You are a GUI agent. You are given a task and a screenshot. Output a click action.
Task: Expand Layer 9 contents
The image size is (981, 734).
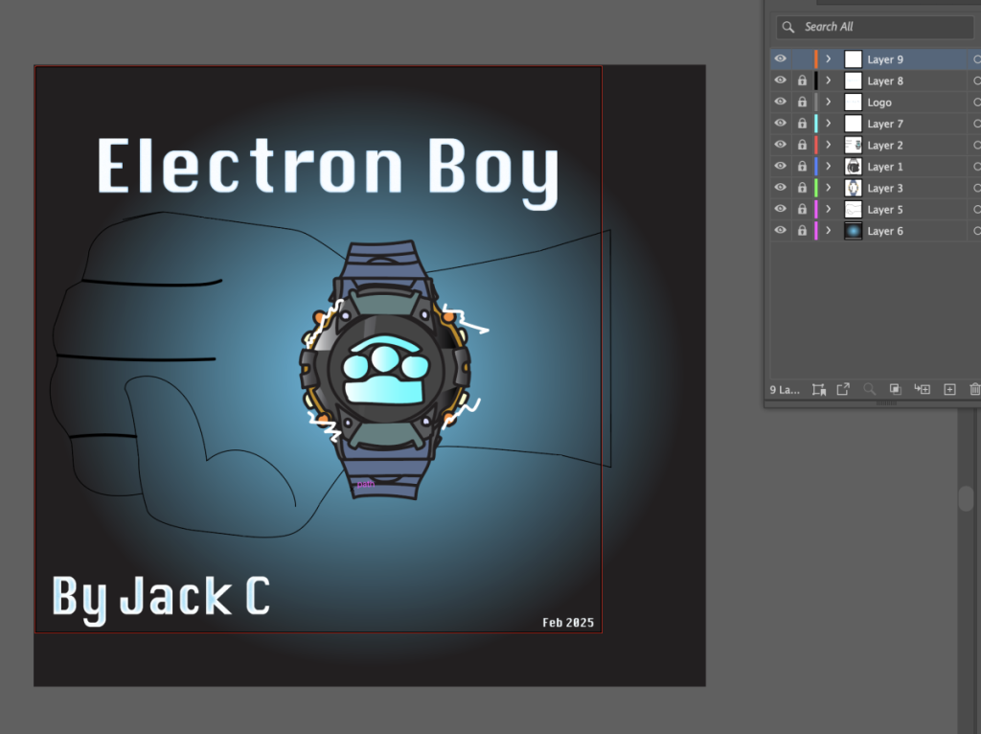pyautogui.click(x=829, y=59)
